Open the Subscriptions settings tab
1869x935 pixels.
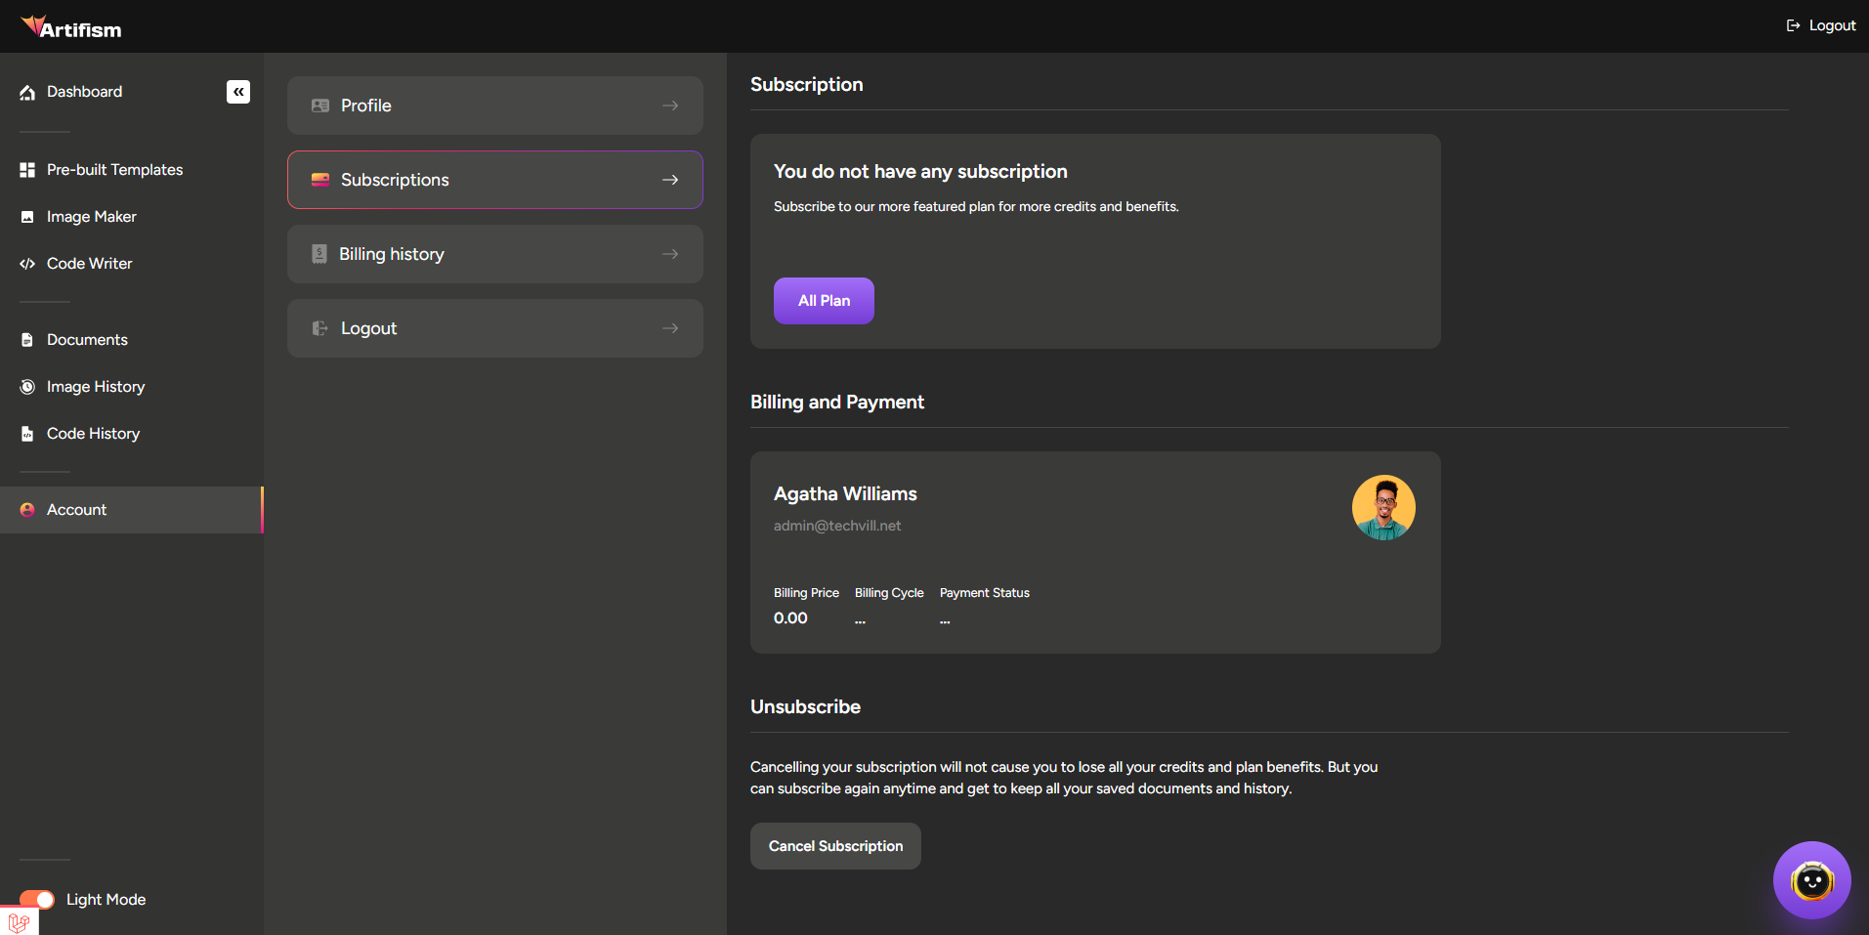coord(494,180)
